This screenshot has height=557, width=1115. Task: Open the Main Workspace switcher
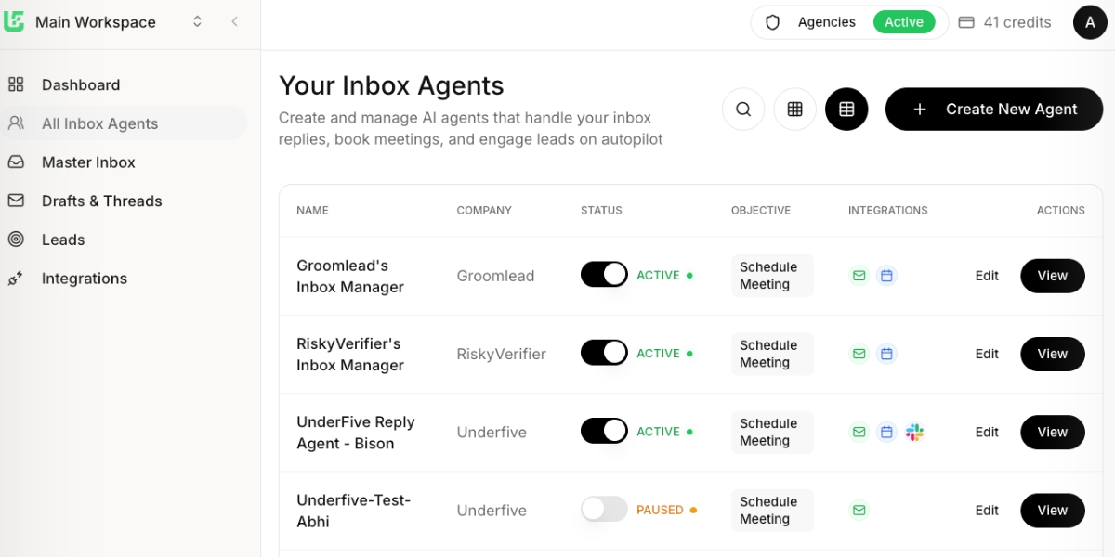click(196, 21)
